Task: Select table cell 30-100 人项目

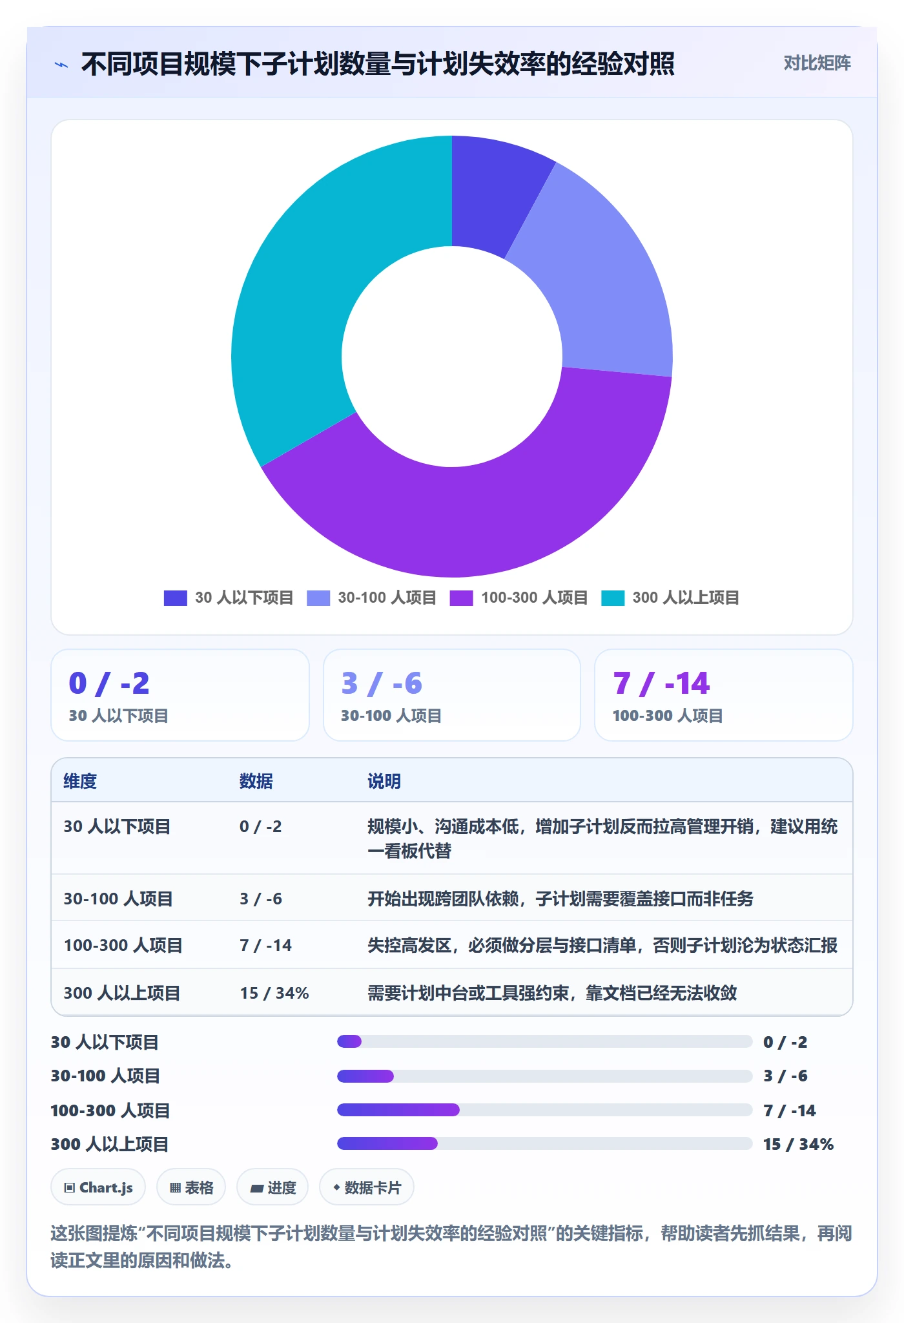Action: coord(118,899)
